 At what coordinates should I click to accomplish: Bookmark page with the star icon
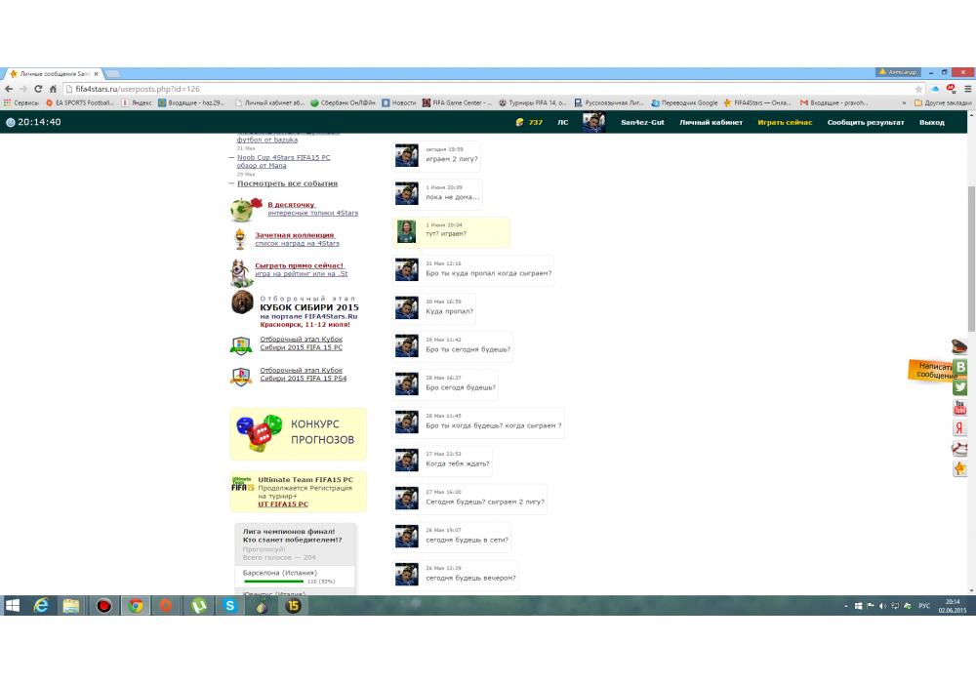[x=918, y=88]
